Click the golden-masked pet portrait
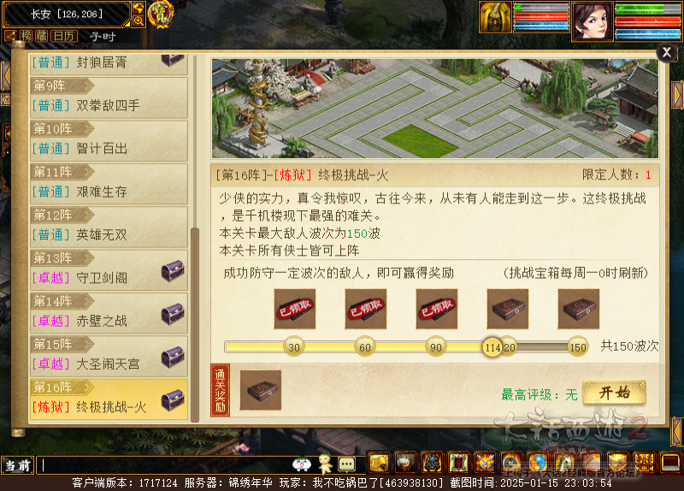The image size is (684, 491). 495,17
